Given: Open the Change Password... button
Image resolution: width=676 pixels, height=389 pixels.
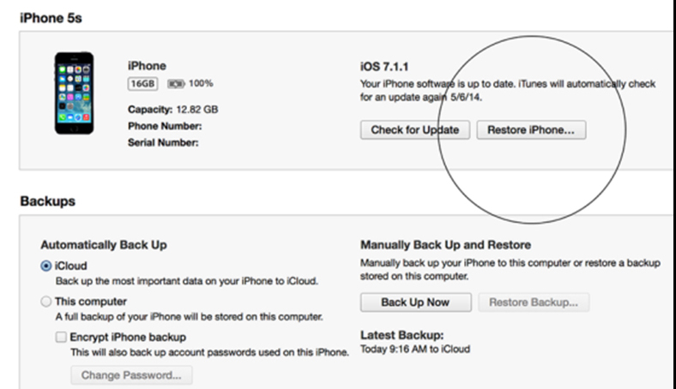Looking at the screenshot, I should pyautogui.click(x=131, y=375).
